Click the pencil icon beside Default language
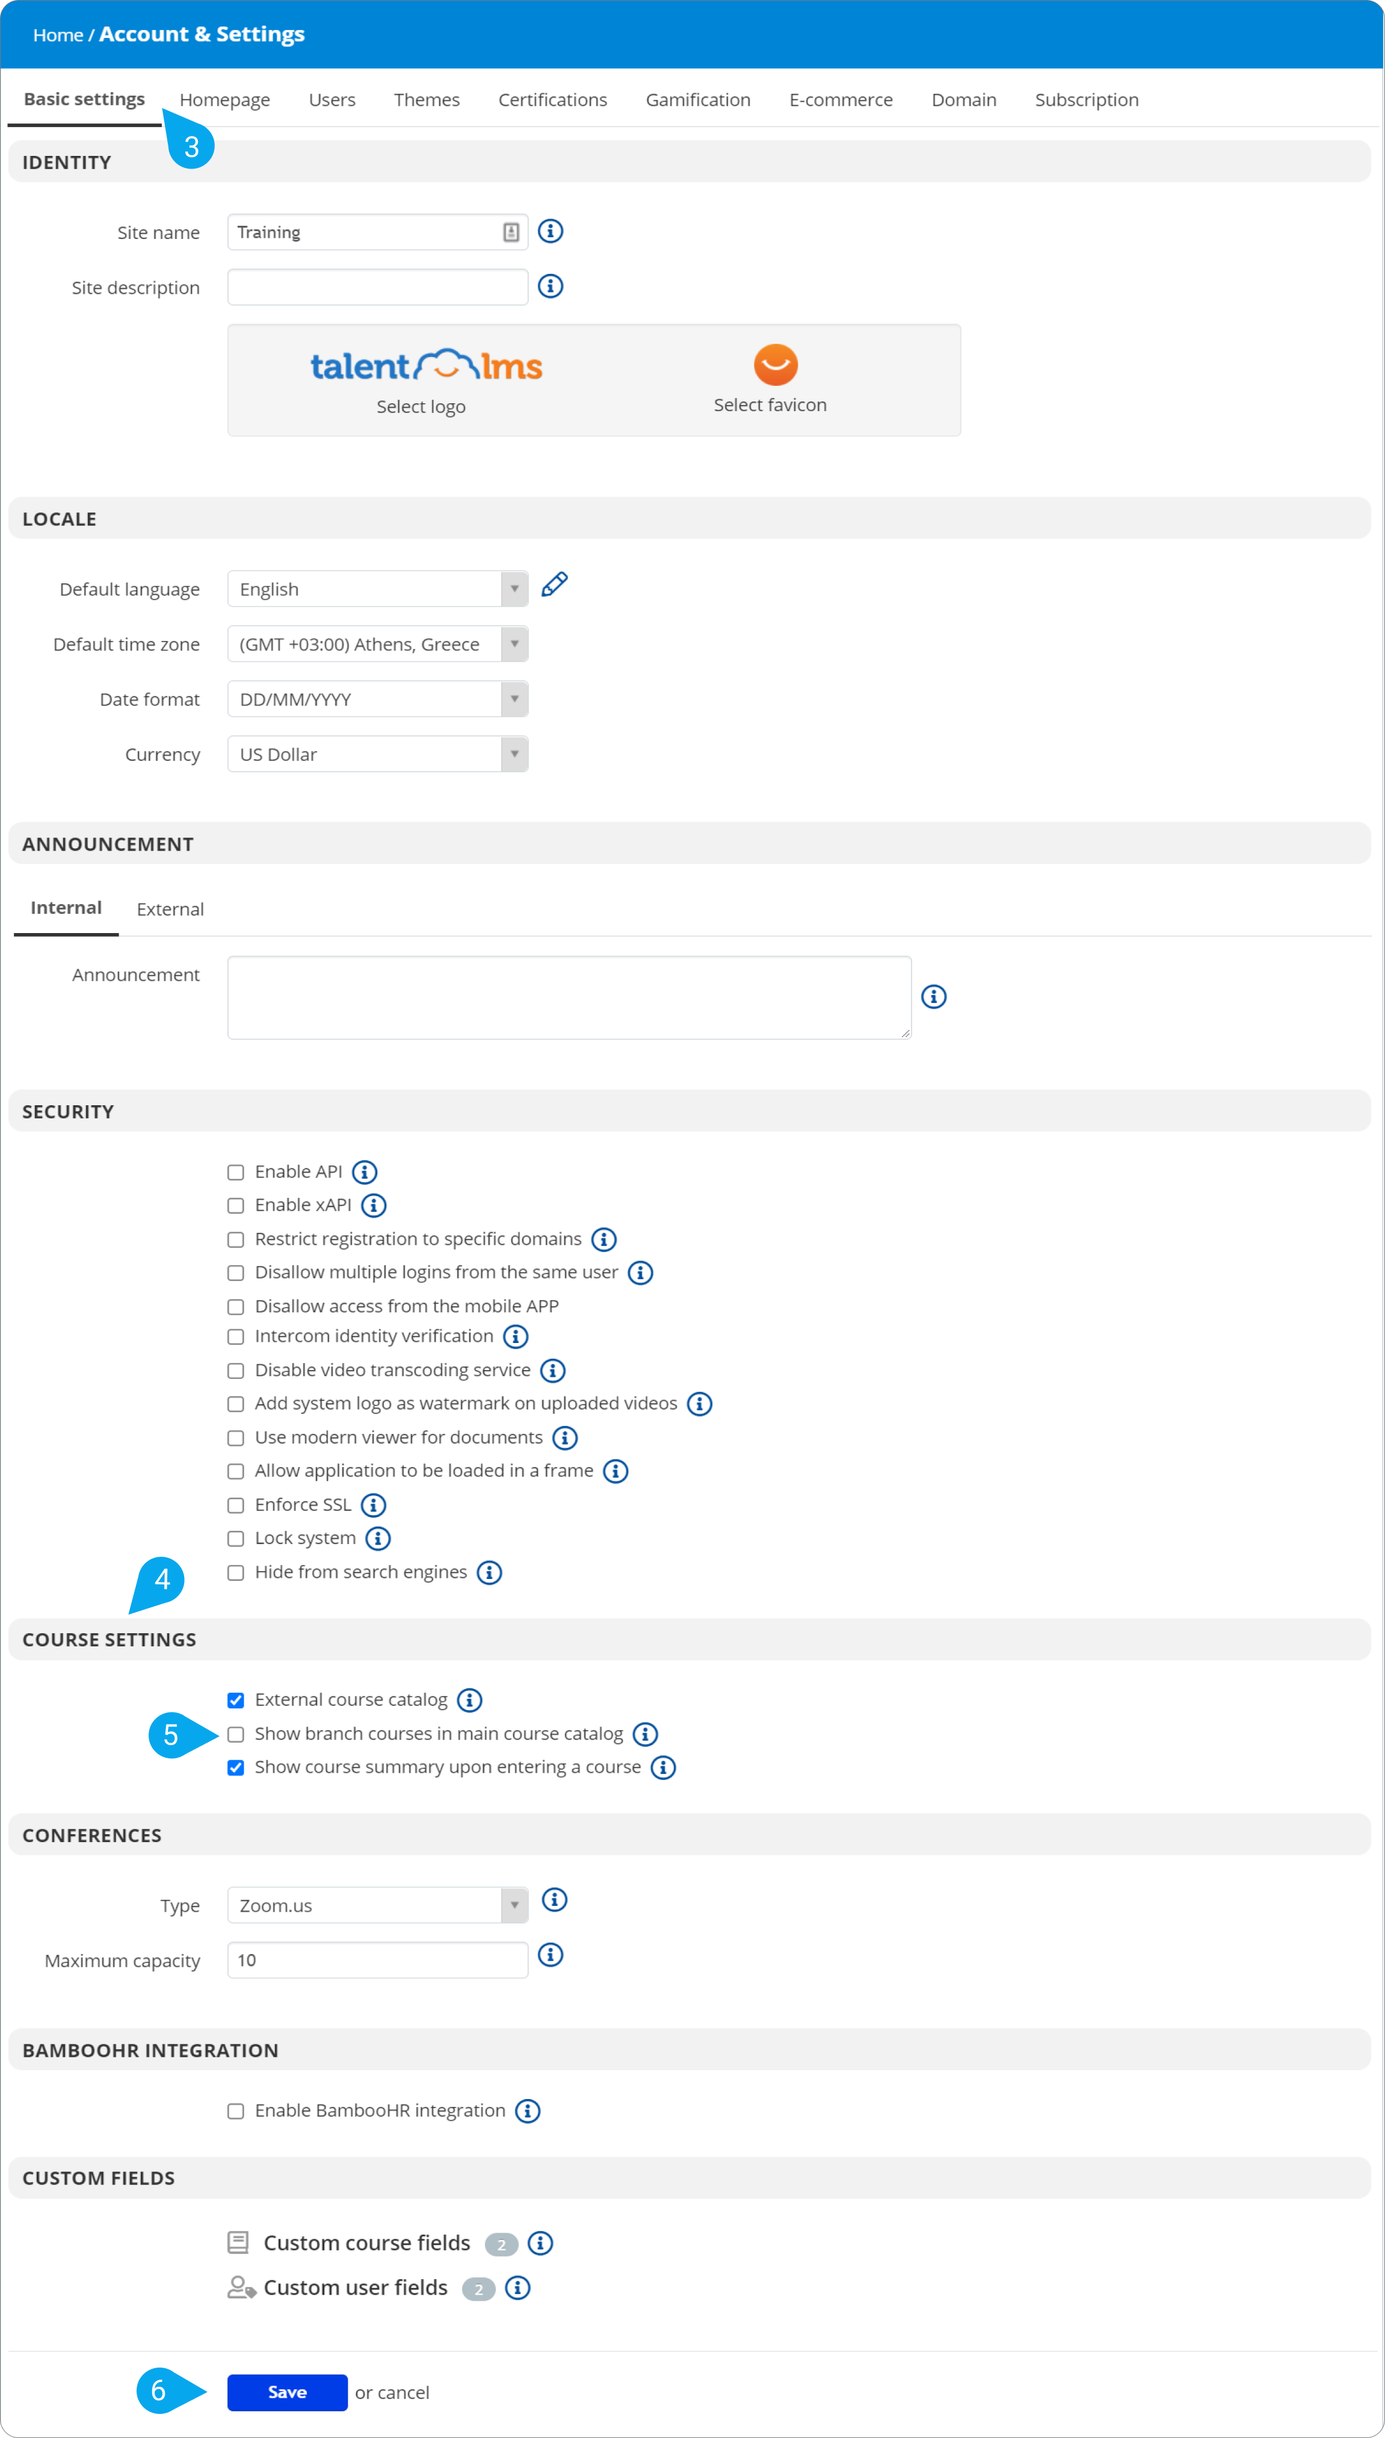The width and height of the screenshot is (1385, 2438). [555, 585]
